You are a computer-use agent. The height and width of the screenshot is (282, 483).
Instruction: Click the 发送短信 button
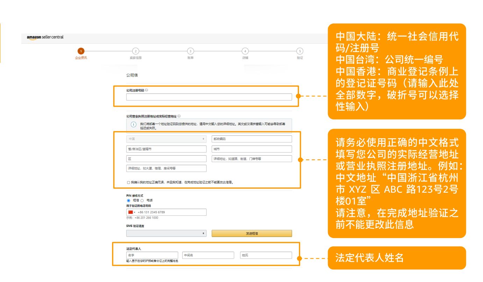pyautogui.click(x=252, y=233)
